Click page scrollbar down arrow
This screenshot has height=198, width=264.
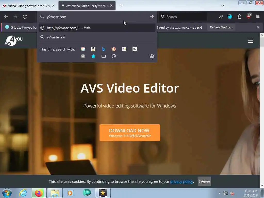[262, 186]
